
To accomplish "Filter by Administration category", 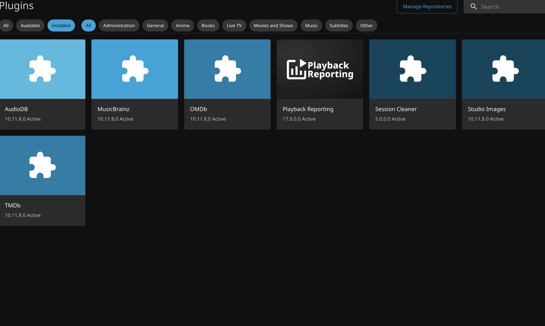I will pyautogui.click(x=119, y=26).
